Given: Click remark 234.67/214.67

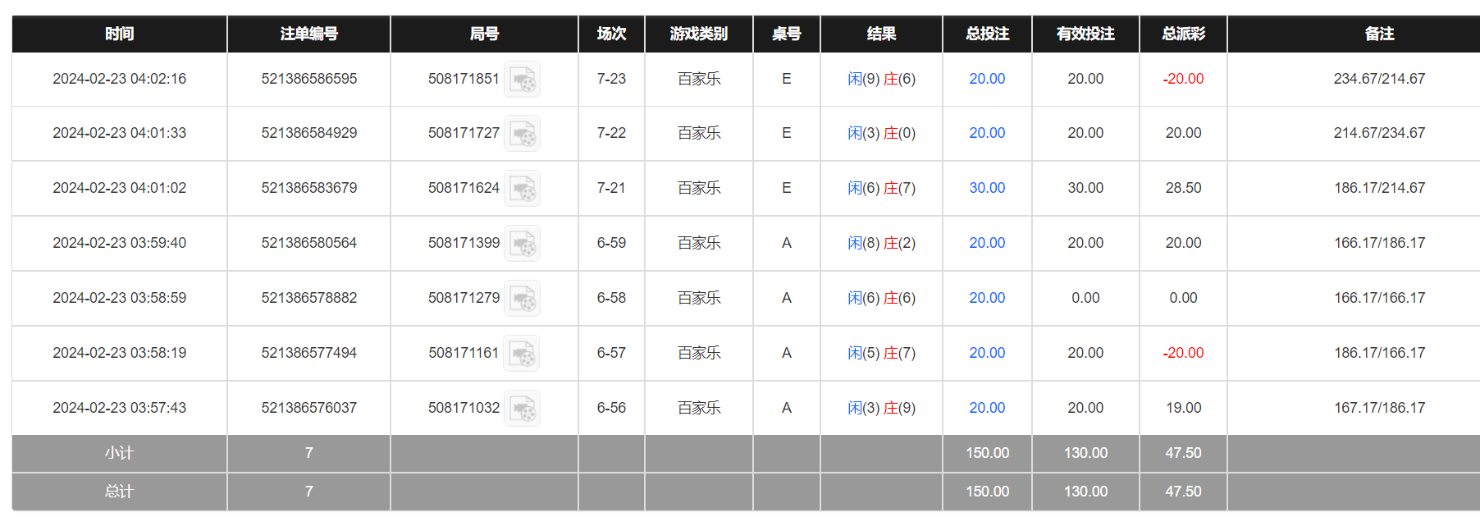Looking at the screenshot, I should (x=1379, y=79).
